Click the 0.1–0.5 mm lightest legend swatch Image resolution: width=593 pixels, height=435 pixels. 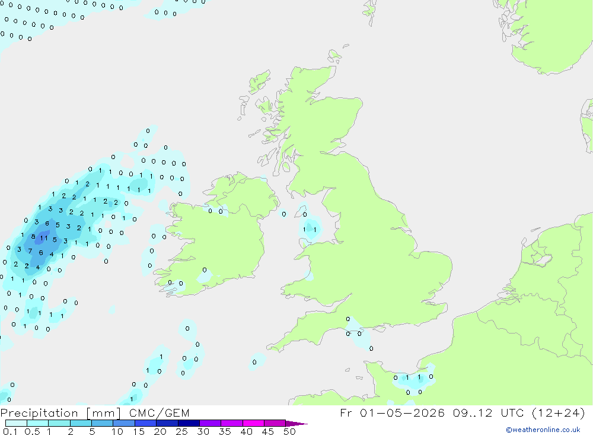coord(16,423)
